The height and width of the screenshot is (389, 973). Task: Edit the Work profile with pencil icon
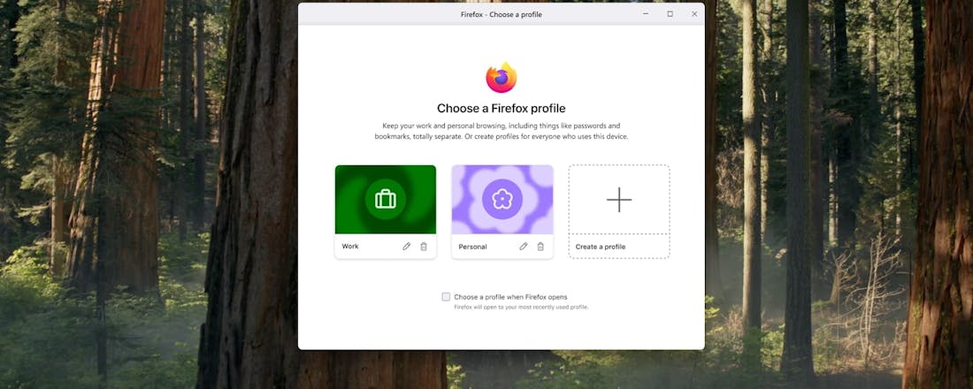pos(407,247)
